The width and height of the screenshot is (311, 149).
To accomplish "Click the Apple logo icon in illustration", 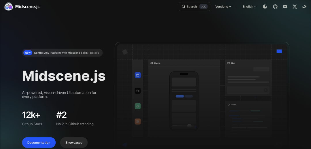I will coord(138,91).
